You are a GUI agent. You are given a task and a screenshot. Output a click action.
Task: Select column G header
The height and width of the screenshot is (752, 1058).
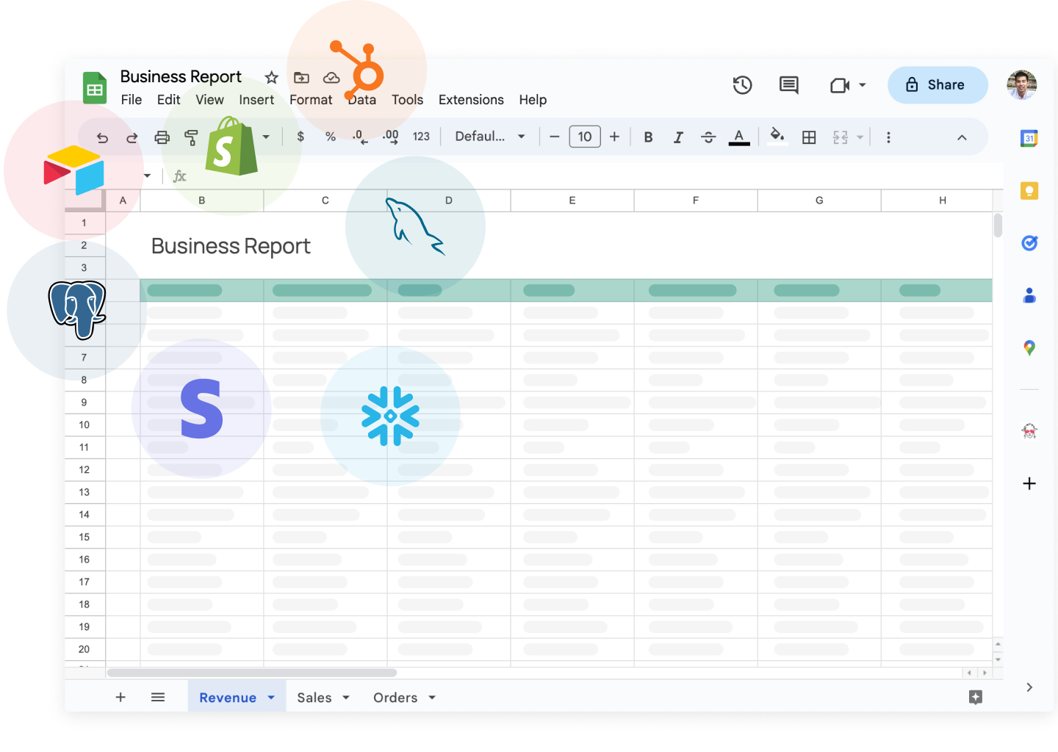tap(819, 200)
